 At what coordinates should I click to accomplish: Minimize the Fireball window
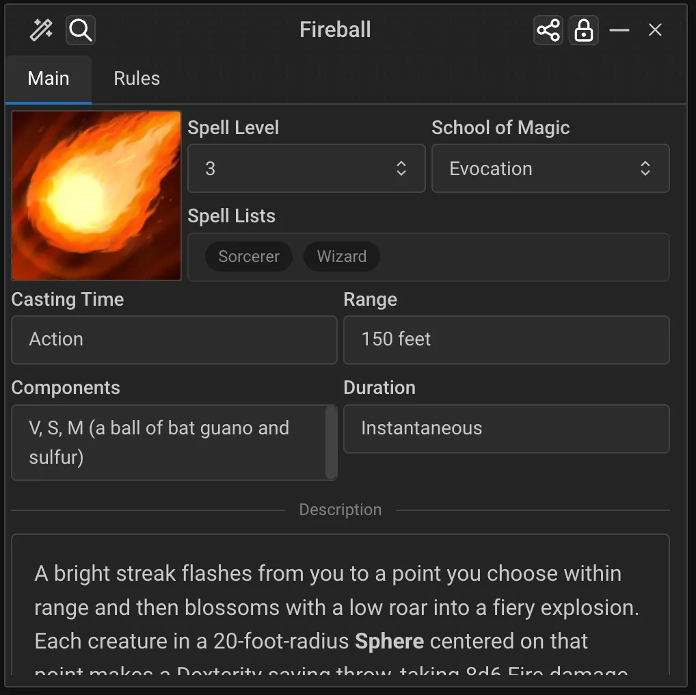619,30
